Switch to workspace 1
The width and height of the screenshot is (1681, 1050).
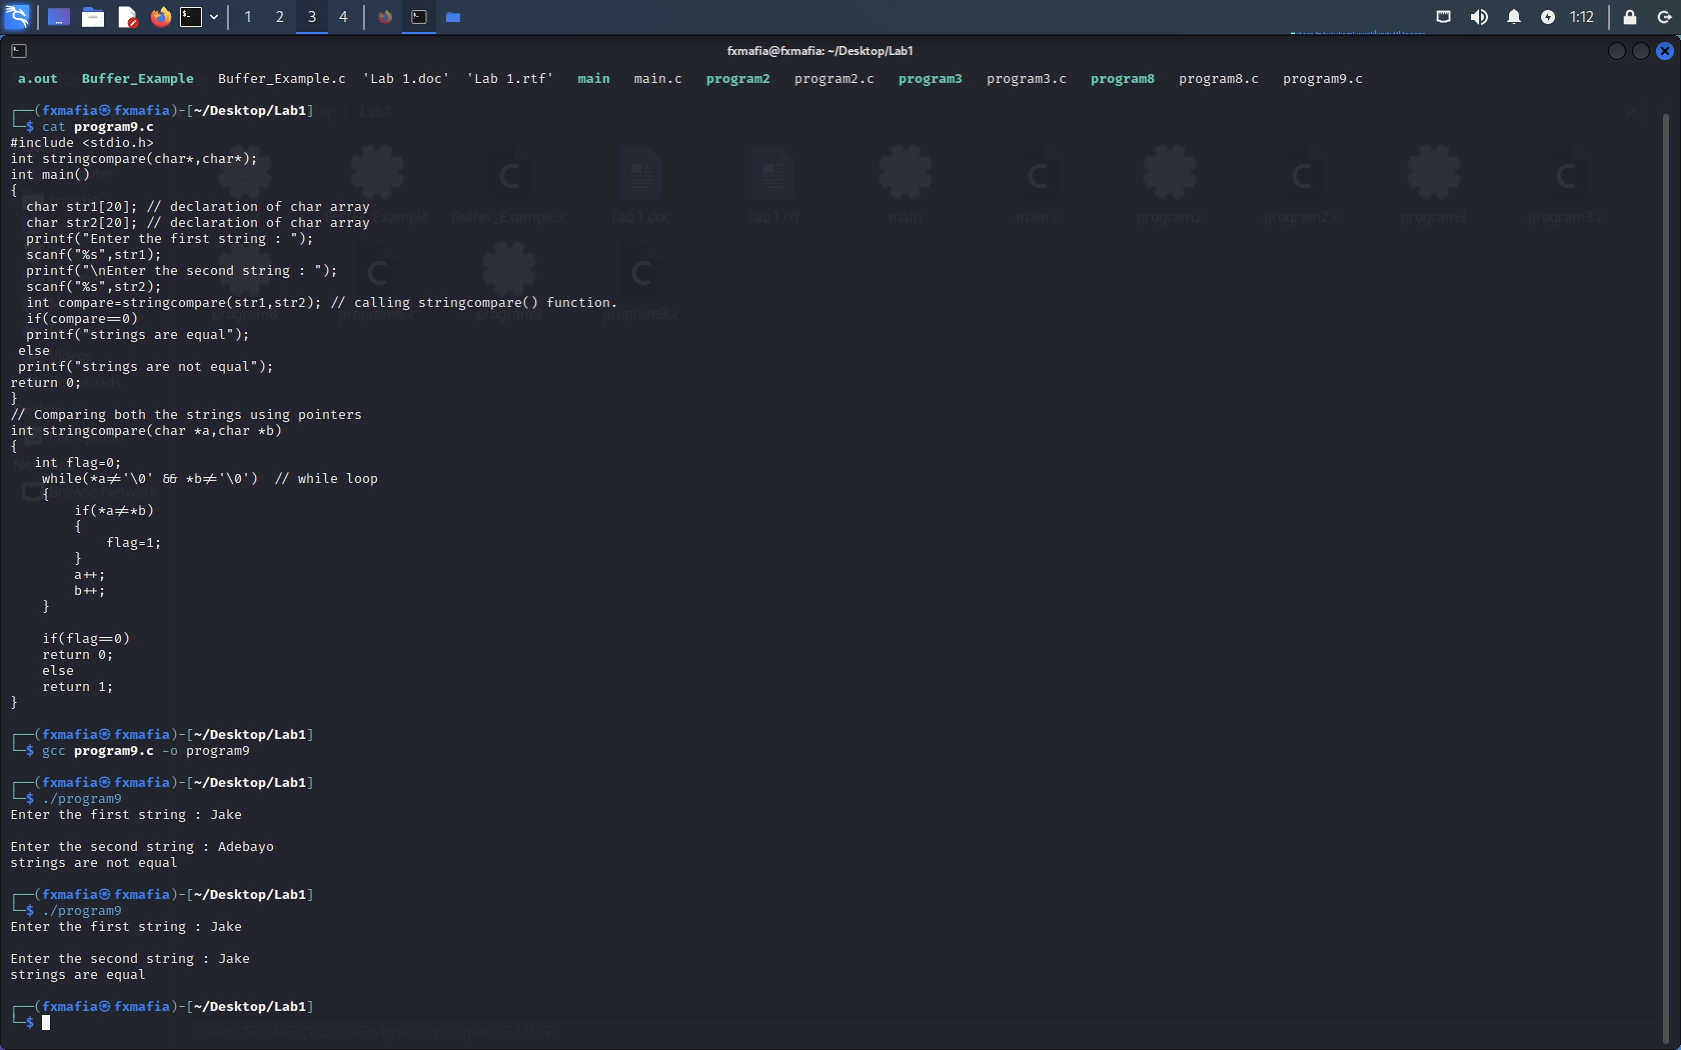(248, 16)
